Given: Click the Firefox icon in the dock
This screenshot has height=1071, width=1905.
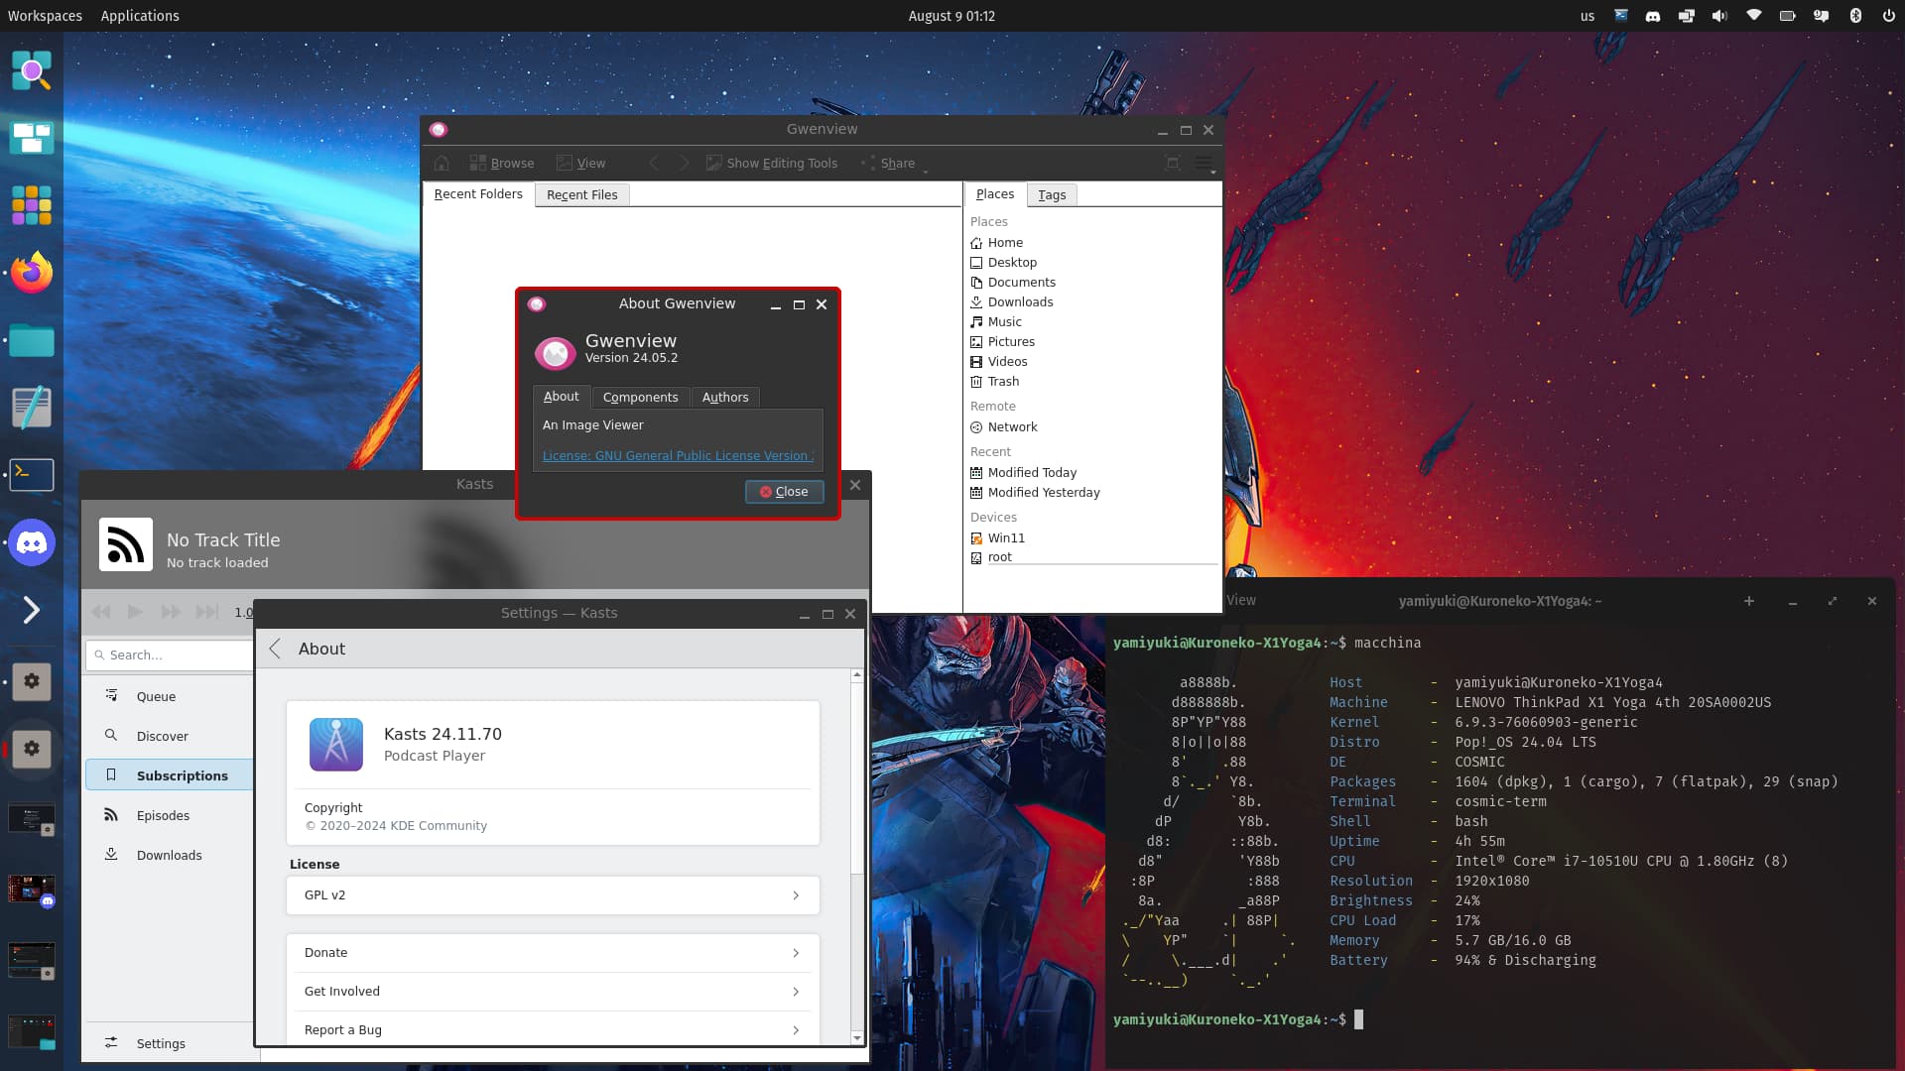Looking at the screenshot, I should [x=32, y=273].
